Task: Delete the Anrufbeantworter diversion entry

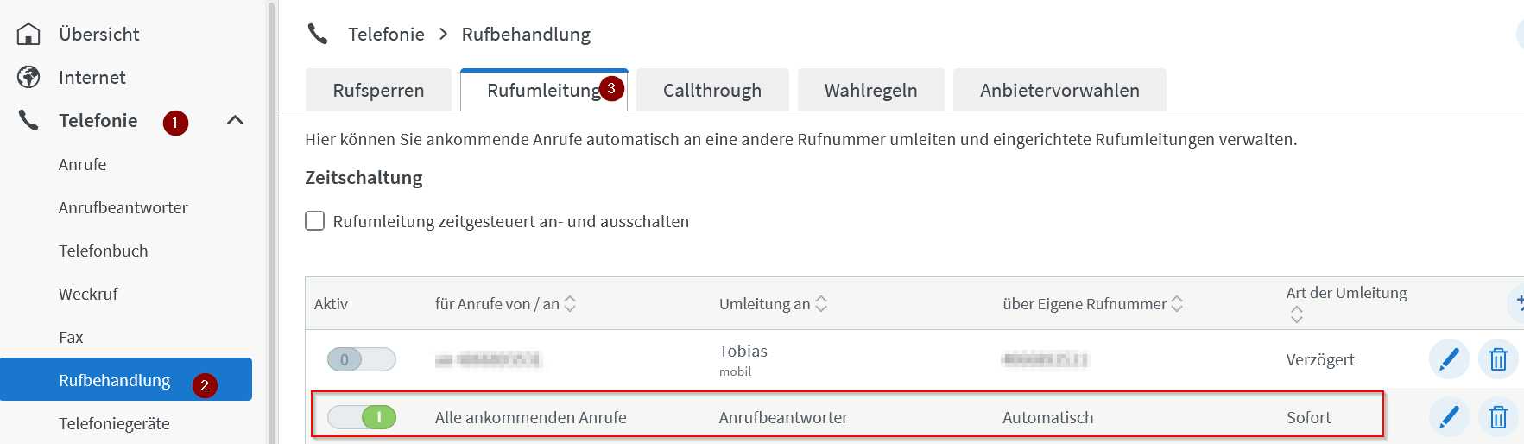Action: click(1498, 417)
